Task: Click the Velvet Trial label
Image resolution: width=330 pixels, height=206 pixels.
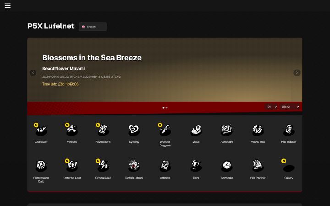Action: tap(258, 142)
